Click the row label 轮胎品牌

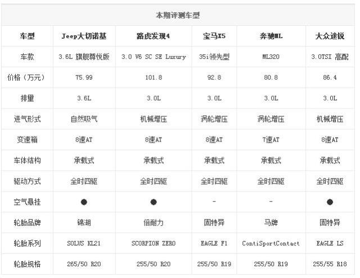(x=27, y=222)
